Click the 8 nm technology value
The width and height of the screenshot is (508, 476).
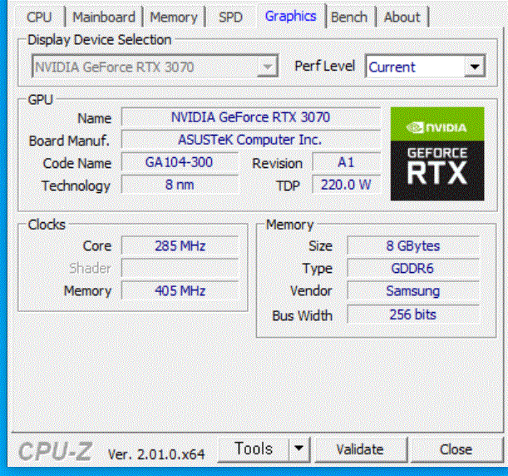[x=180, y=185]
